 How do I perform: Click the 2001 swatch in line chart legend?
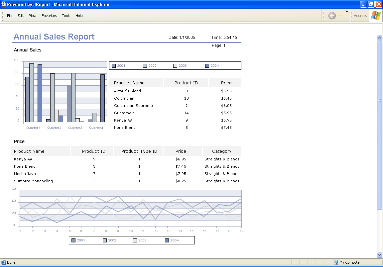[x=73, y=240]
